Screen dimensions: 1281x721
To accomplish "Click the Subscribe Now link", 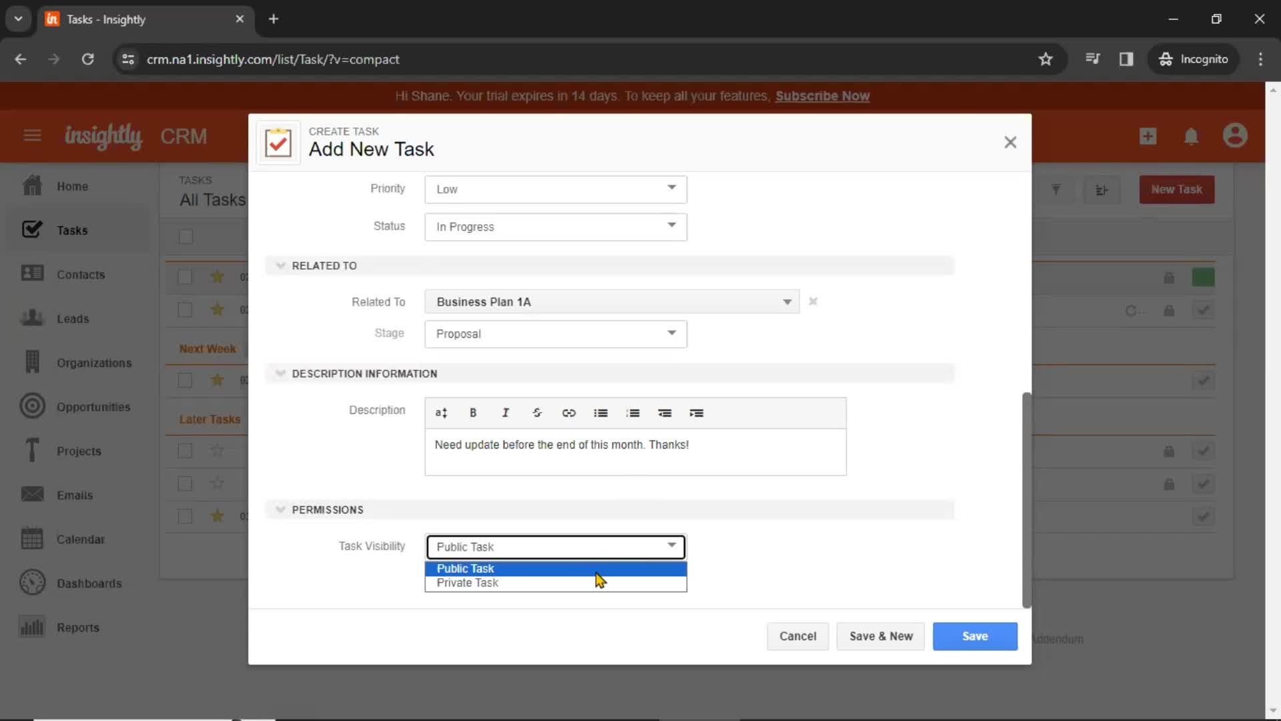I will 822,95.
